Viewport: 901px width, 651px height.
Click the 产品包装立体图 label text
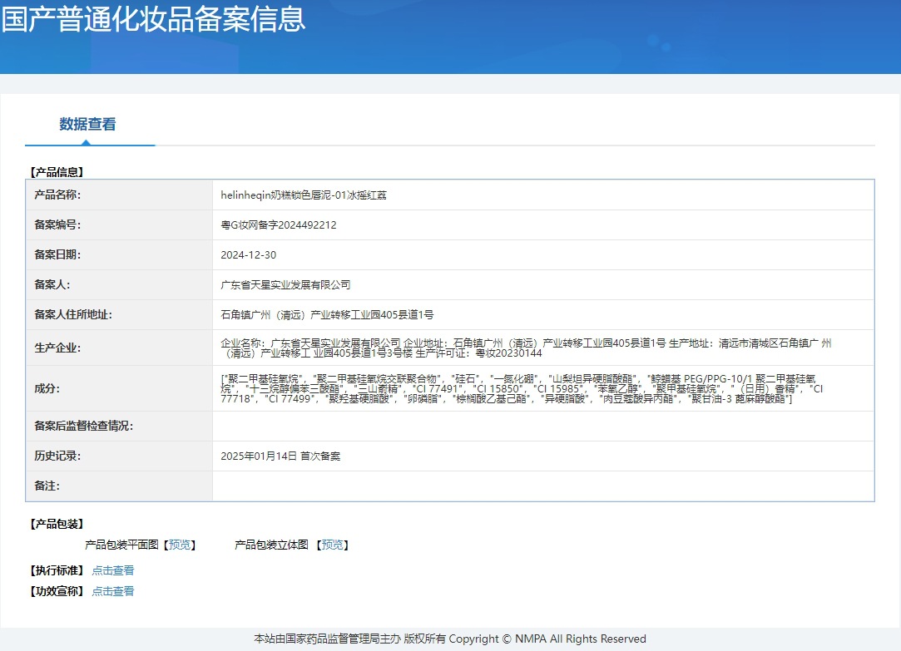point(271,545)
